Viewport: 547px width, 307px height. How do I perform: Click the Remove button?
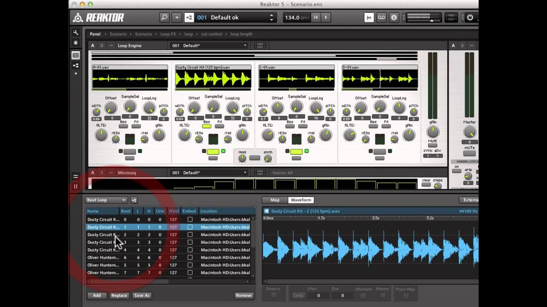tap(244, 295)
